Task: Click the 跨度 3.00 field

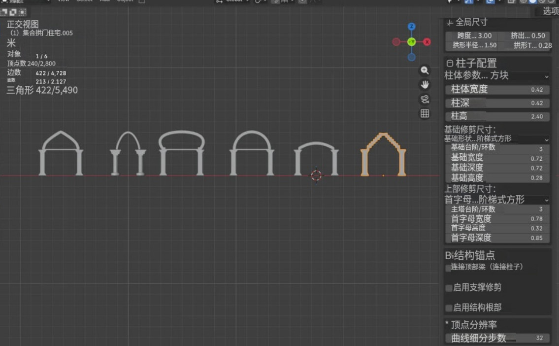Action: (x=471, y=35)
